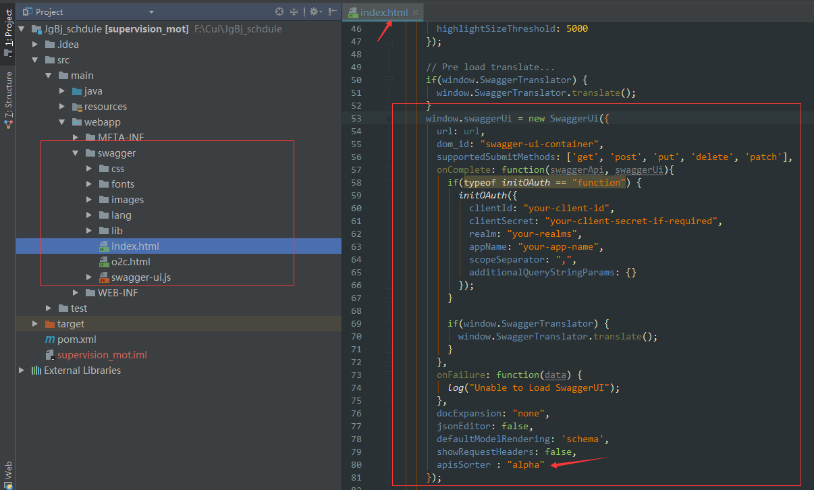The height and width of the screenshot is (490, 814).
Task: Collapse the swagger folder arrow
Action: tap(76, 153)
